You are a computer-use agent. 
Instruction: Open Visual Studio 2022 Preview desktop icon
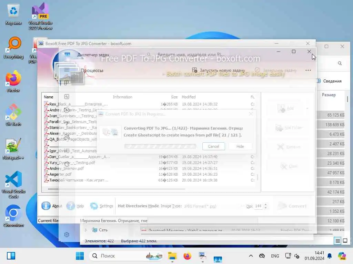(40, 16)
